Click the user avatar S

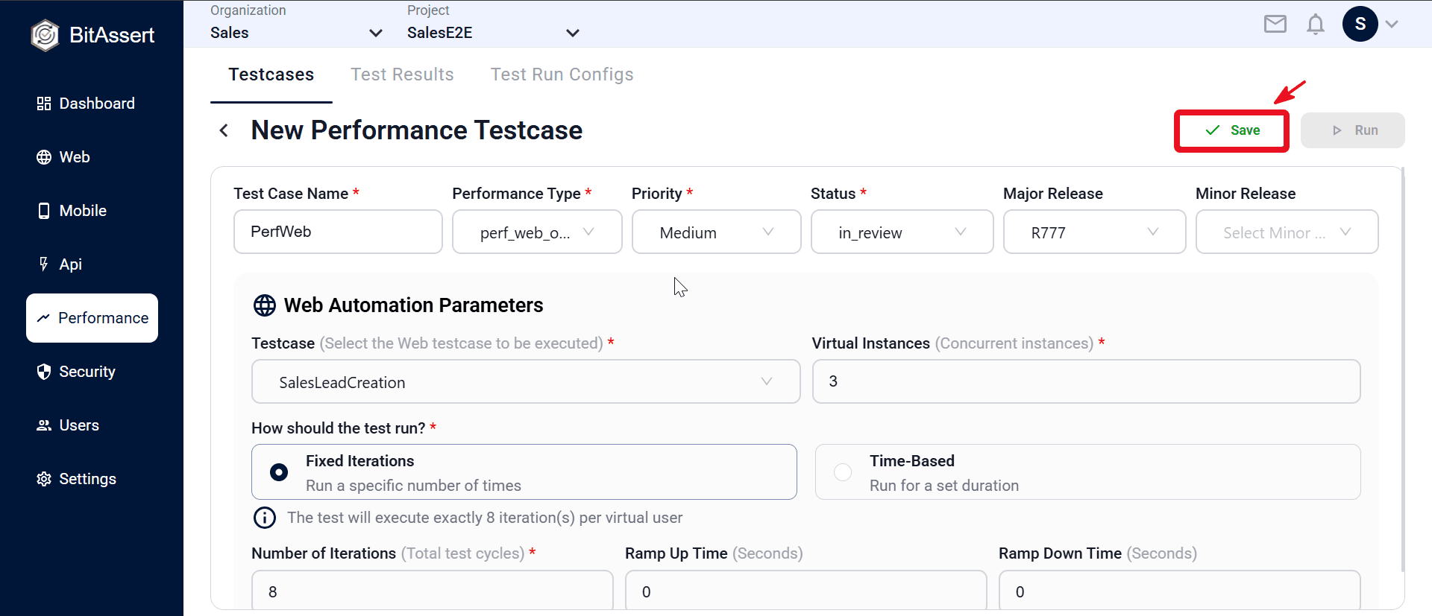[1360, 24]
